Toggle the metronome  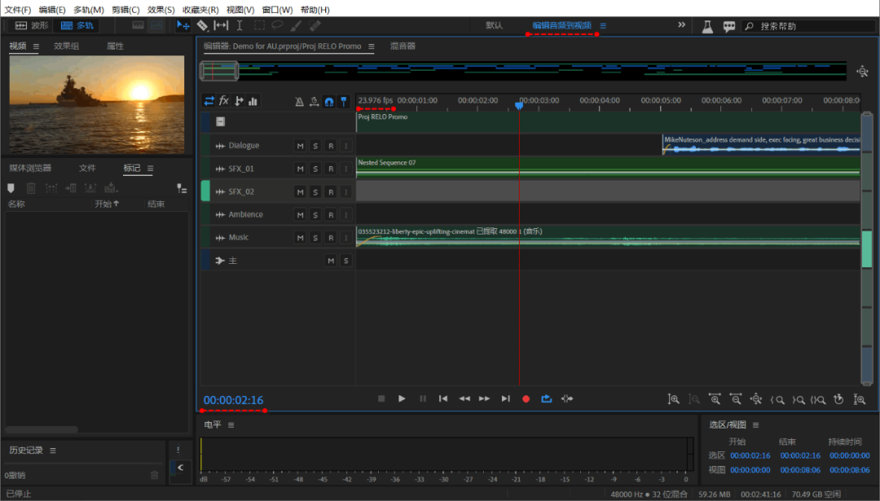click(x=299, y=102)
